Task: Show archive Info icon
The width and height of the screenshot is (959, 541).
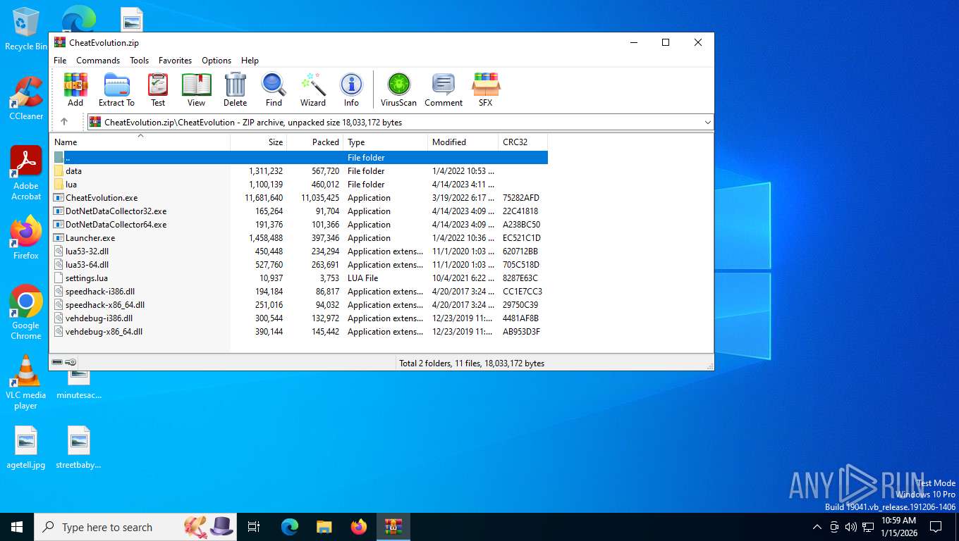Action: [x=351, y=89]
